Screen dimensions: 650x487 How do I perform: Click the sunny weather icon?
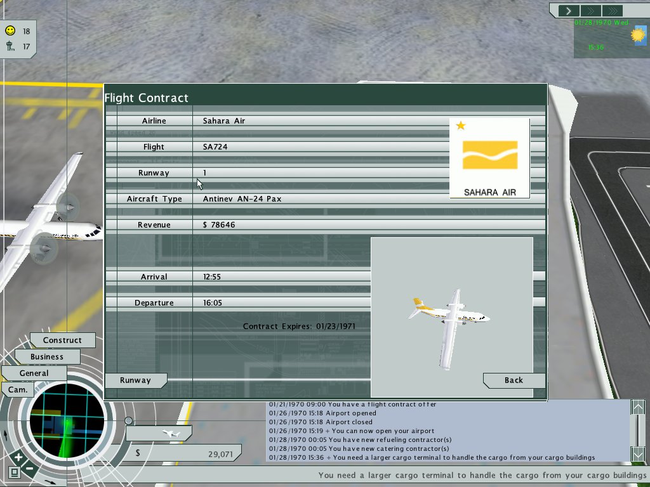point(637,36)
